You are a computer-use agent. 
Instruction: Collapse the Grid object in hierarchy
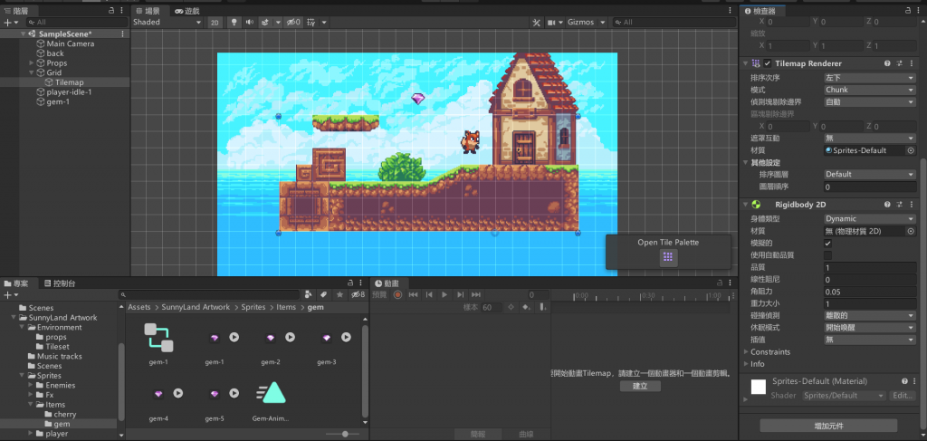[x=32, y=72]
